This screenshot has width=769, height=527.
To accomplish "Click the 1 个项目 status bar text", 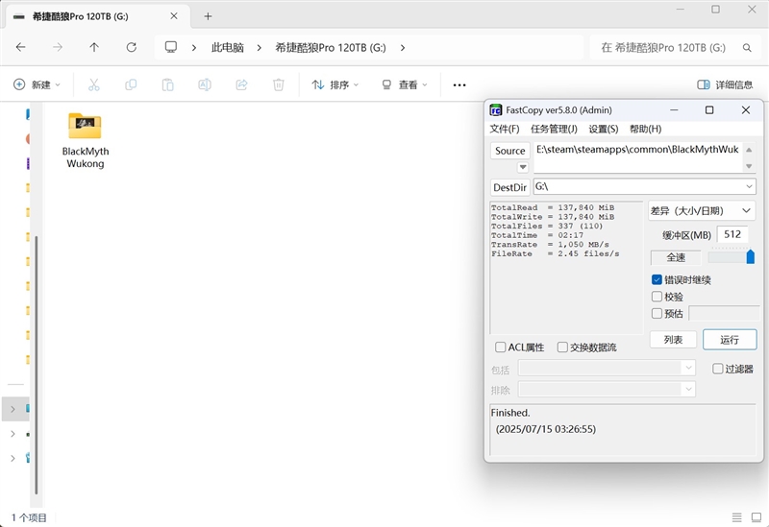I will (x=29, y=517).
